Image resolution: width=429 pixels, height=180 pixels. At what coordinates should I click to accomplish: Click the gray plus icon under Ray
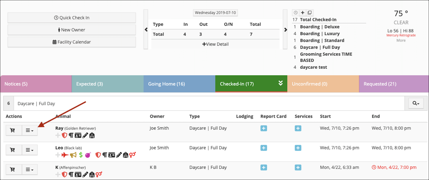(58, 135)
